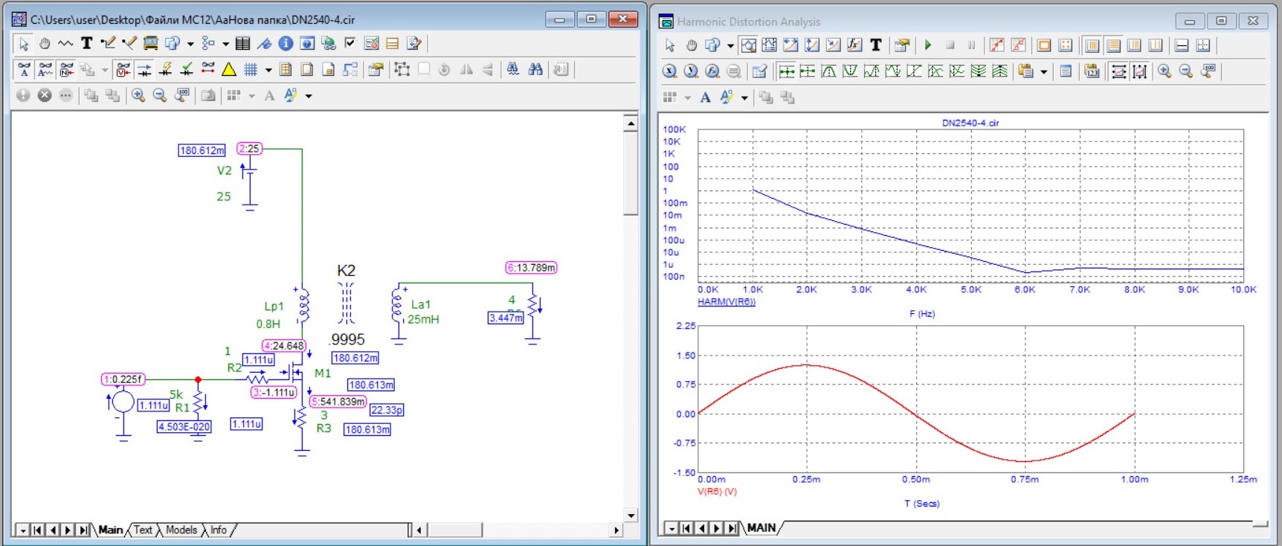Pick the Pan hand tool in the schematic window
Screen dimensions: 1282x546
pyautogui.click(x=45, y=44)
